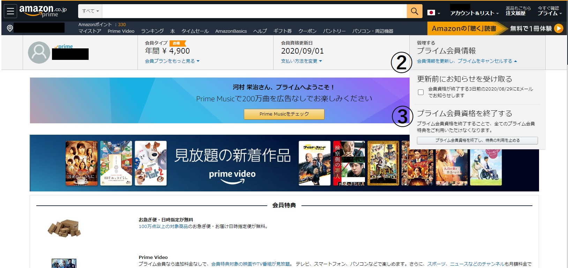
Task: Click the delivery location pin icon
Action: (x=10, y=28)
